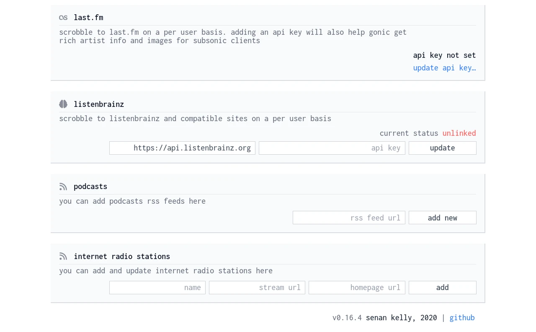The height and width of the screenshot is (332, 536).
Task: Click into the homepage url field
Action: point(357,288)
